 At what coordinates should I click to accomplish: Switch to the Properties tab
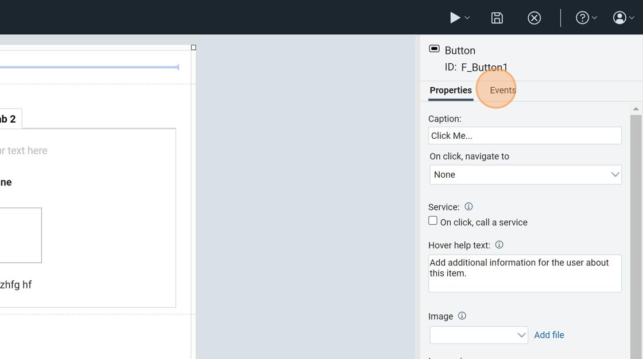451,91
